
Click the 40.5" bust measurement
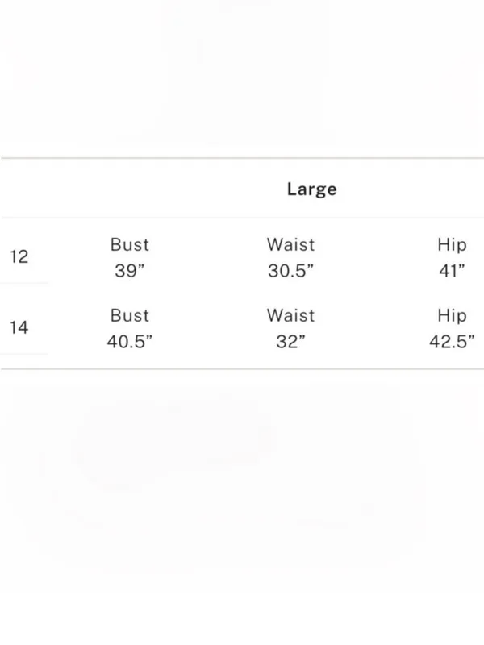click(130, 341)
